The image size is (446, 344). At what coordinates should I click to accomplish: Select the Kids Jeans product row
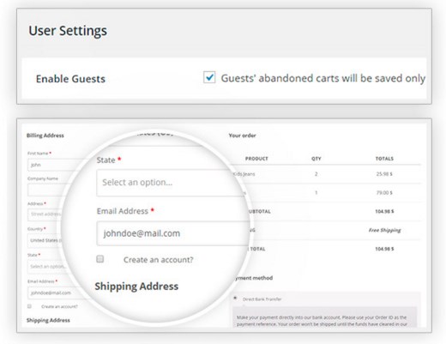pyautogui.click(x=326, y=174)
